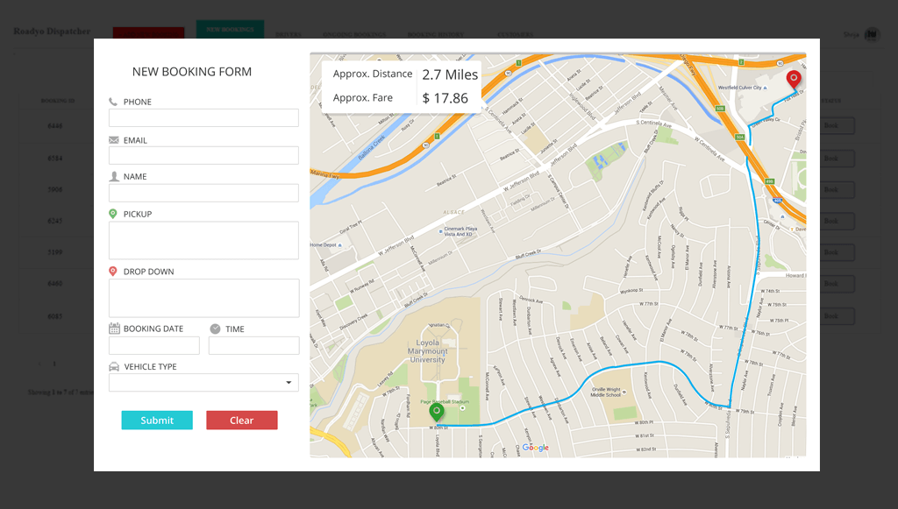Click the Roadyo Dispatcher title
The height and width of the screenshot is (509, 898).
[x=52, y=31]
